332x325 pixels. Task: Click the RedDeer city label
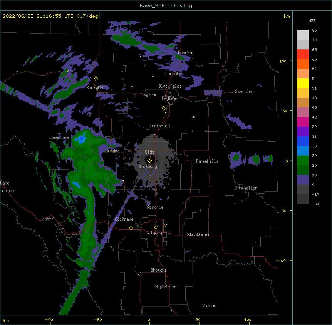point(169,98)
